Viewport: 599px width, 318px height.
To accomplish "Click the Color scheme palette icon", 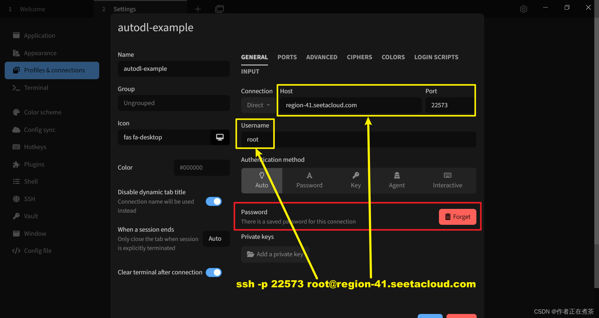I will [x=16, y=112].
